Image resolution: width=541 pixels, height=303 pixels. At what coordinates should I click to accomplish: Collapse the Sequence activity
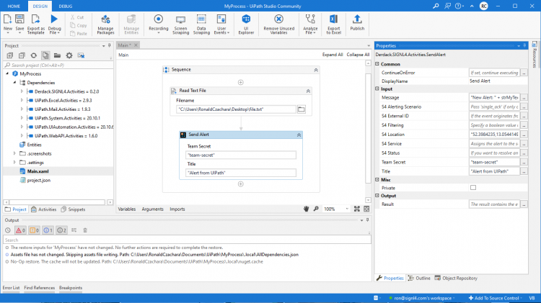coord(316,70)
